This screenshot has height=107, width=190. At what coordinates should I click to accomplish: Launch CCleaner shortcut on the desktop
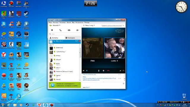(11, 24)
